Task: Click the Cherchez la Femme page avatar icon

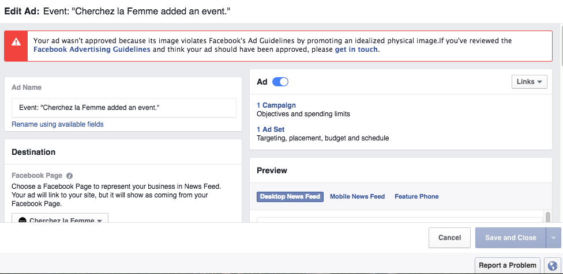Action: coord(22,220)
